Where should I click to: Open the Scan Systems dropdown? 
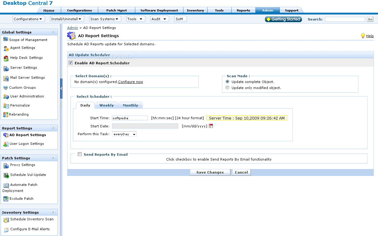coord(105,19)
